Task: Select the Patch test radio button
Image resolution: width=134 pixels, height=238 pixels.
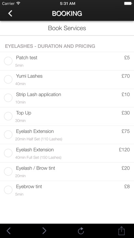Action: pyautogui.click(x=8, y=61)
